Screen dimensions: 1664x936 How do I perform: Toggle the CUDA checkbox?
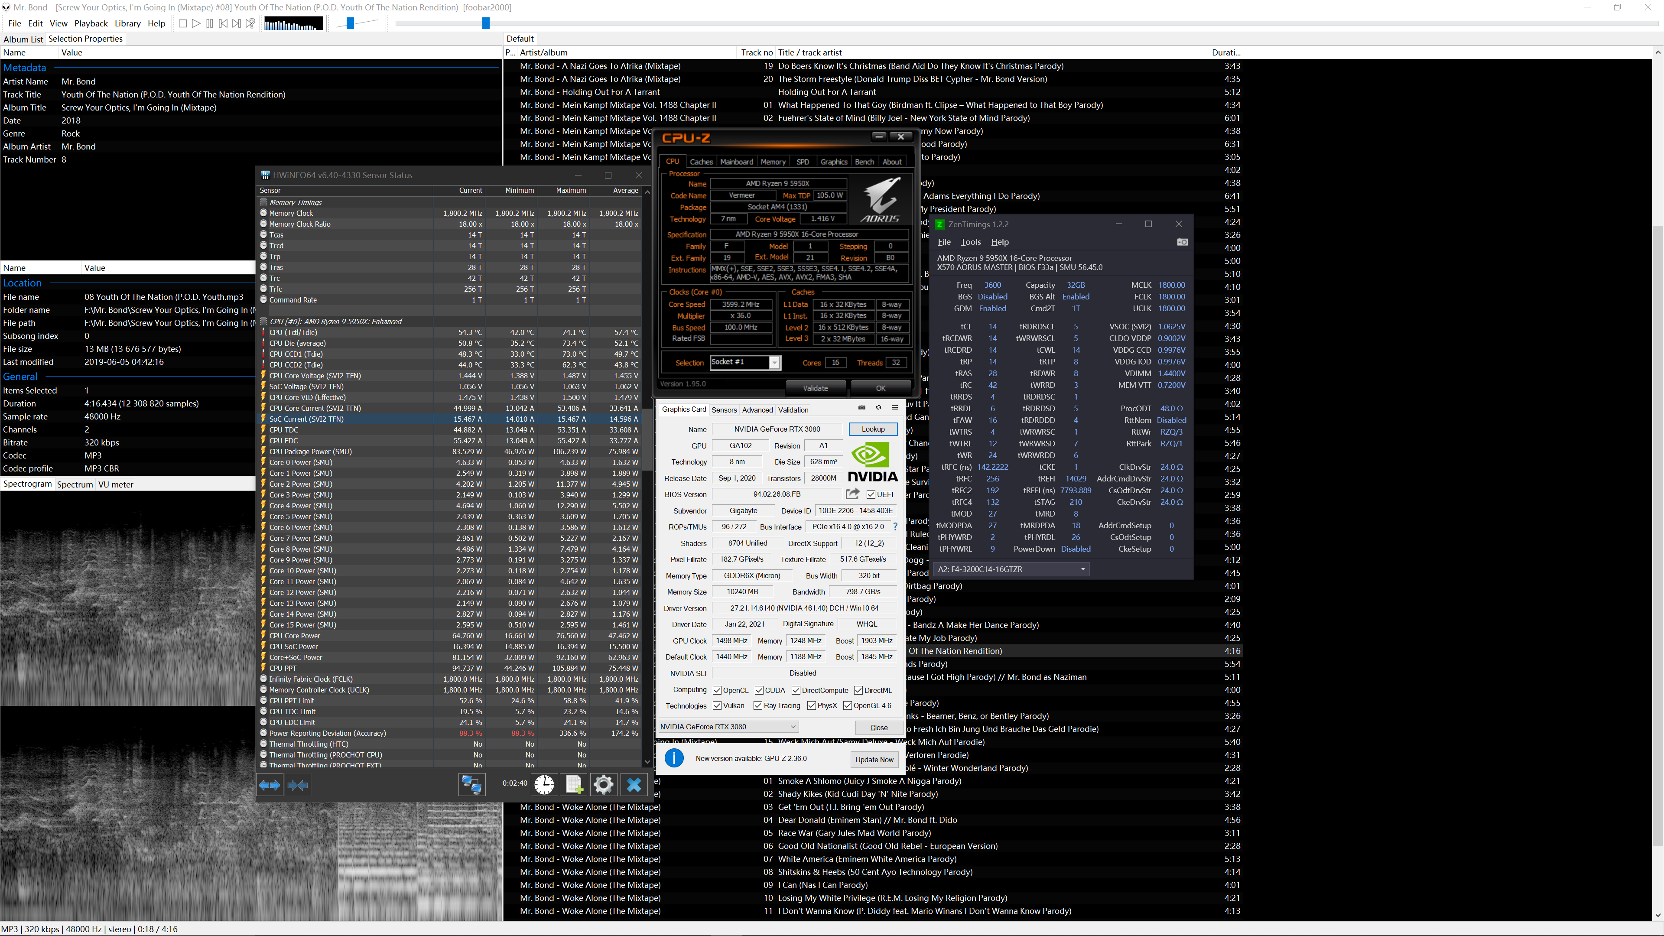(759, 691)
